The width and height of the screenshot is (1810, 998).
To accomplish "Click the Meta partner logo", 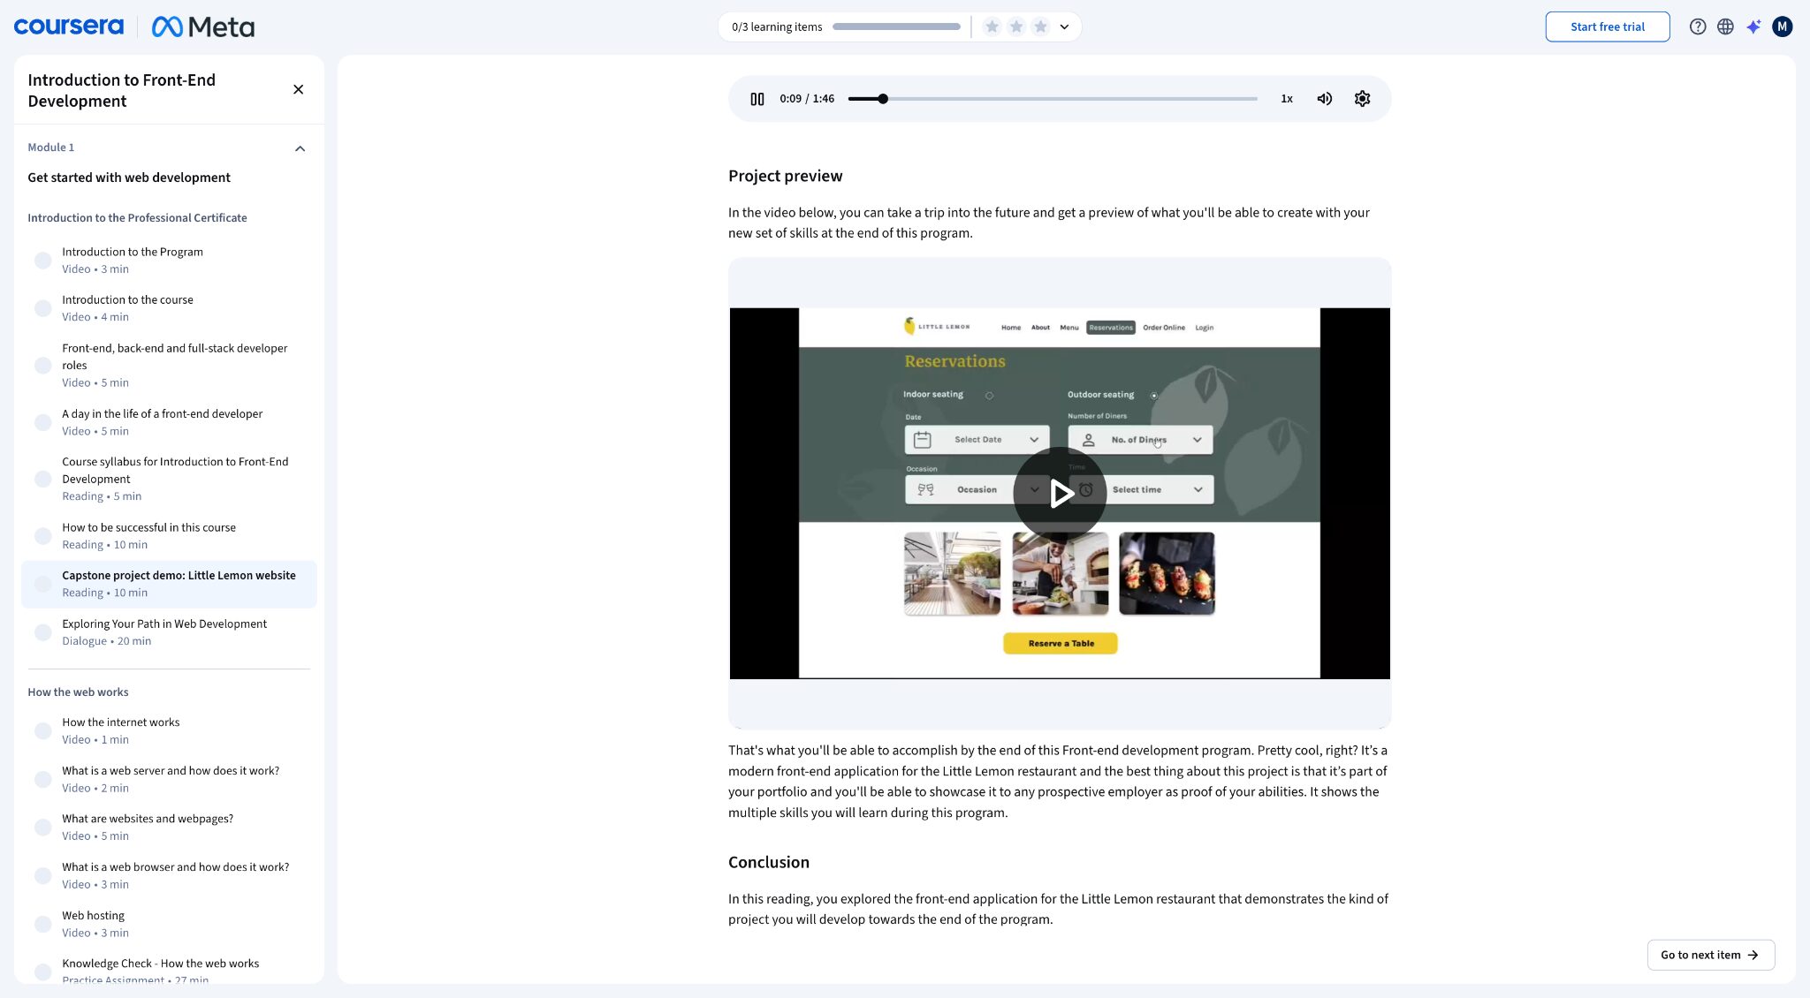I will (203, 26).
